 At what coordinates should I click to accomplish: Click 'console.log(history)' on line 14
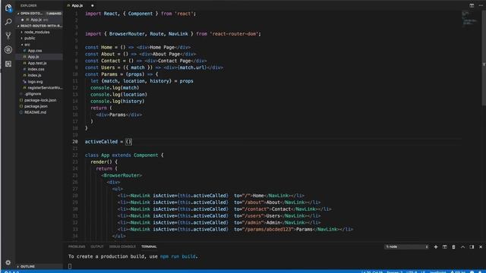click(118, 101)
